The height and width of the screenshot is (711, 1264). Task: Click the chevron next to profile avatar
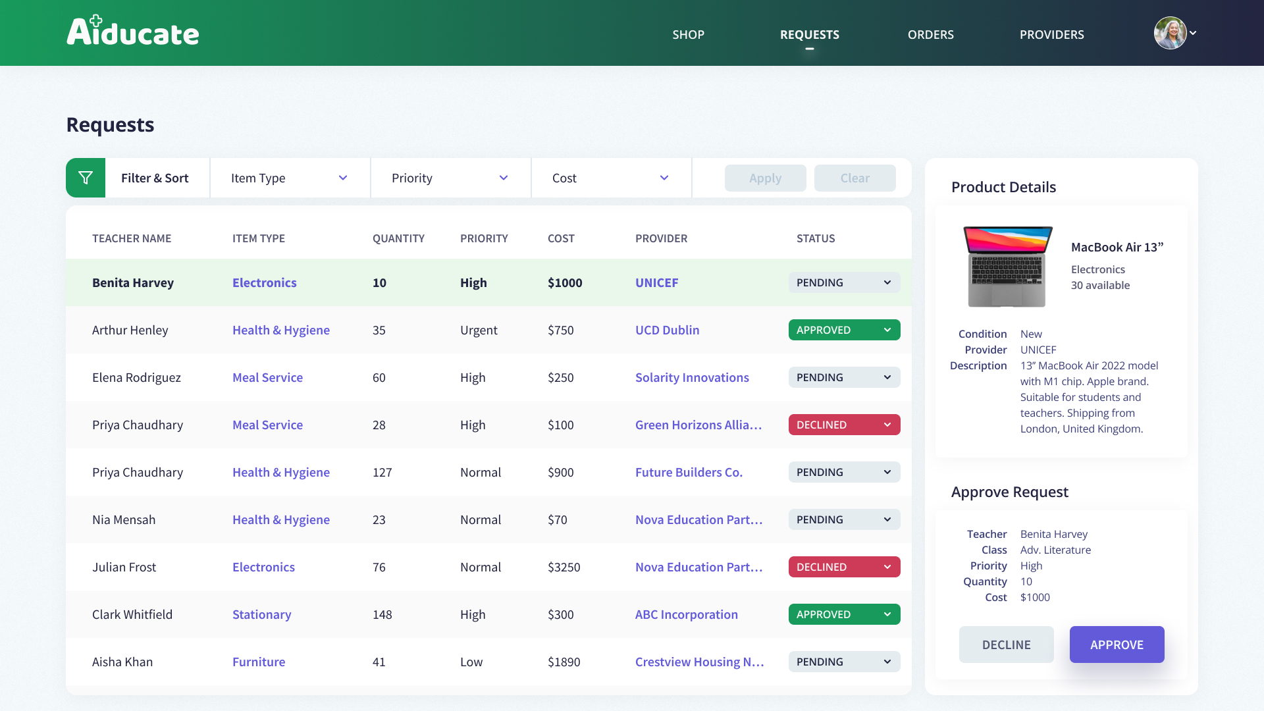point(1193,33)
